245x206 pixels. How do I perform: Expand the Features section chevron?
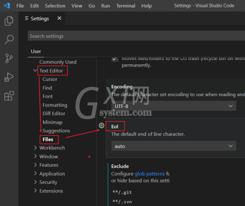pyautogui.click(x=35, y=165)
